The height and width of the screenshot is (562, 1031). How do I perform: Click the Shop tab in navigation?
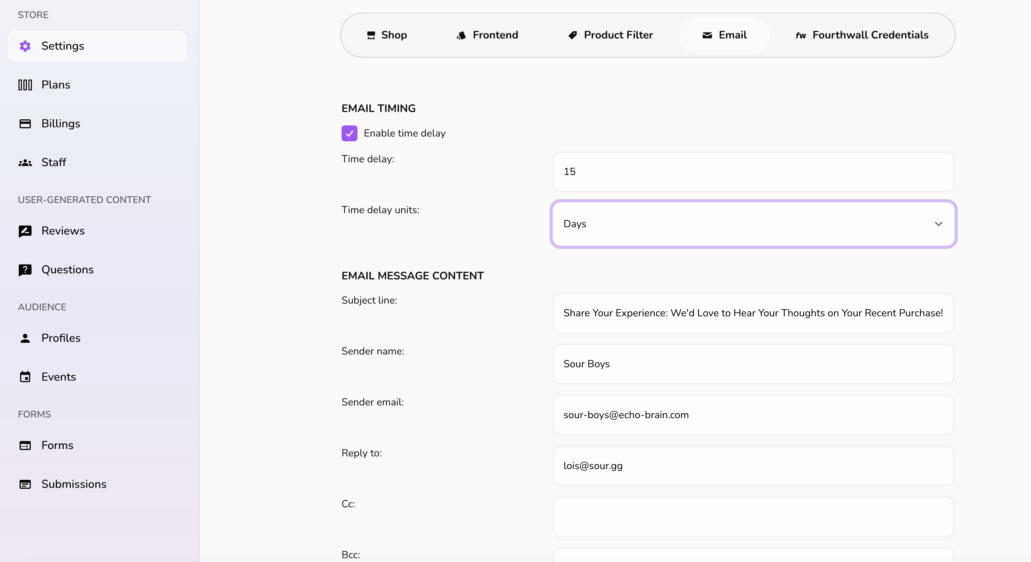[385, 35]
